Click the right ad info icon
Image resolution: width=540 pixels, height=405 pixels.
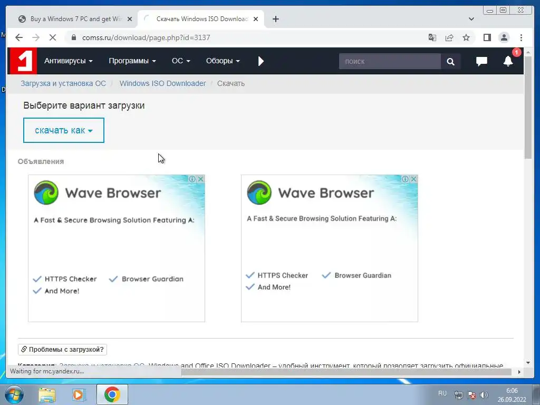(x=405, y=179)
